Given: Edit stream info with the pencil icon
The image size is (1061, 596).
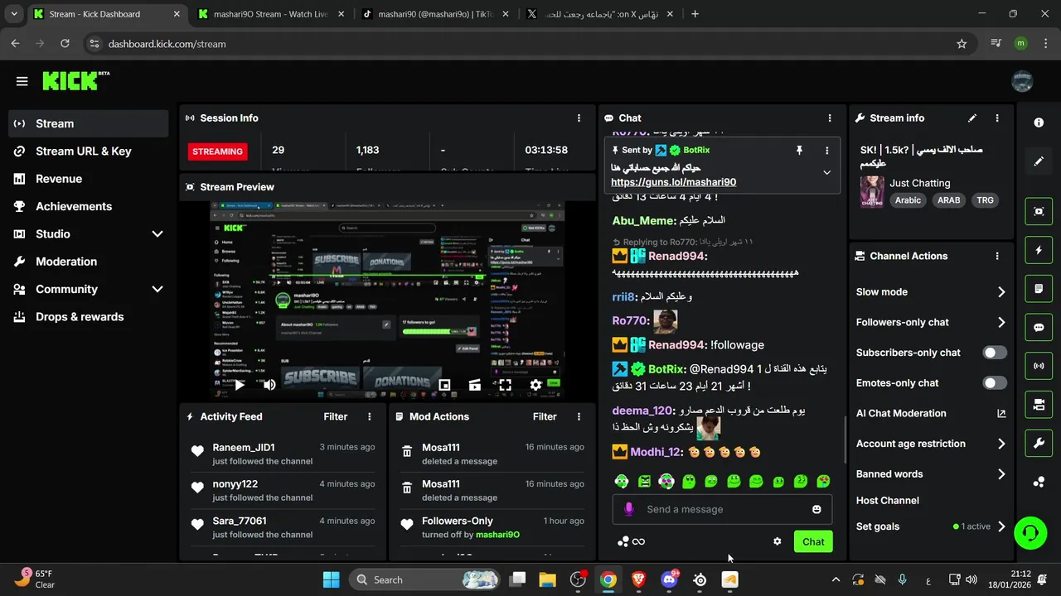Looking at the screenshot, I should (x=972, y=118).
